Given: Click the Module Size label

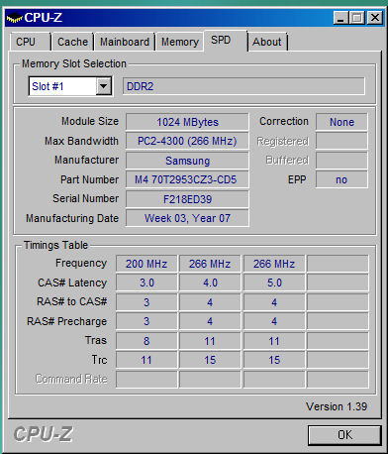Looking at the screenshot, I should click(x=90, y=121).
